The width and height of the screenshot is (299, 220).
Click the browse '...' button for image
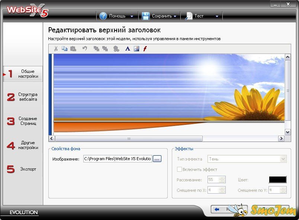(x=157, y=159)
